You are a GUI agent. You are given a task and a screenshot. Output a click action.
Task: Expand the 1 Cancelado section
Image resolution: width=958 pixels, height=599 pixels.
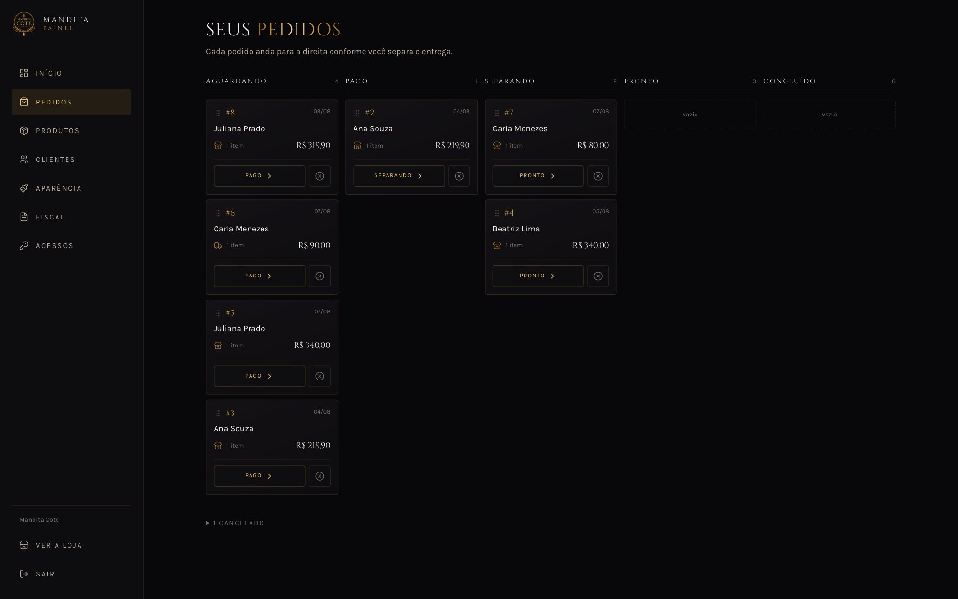[235, 523]
